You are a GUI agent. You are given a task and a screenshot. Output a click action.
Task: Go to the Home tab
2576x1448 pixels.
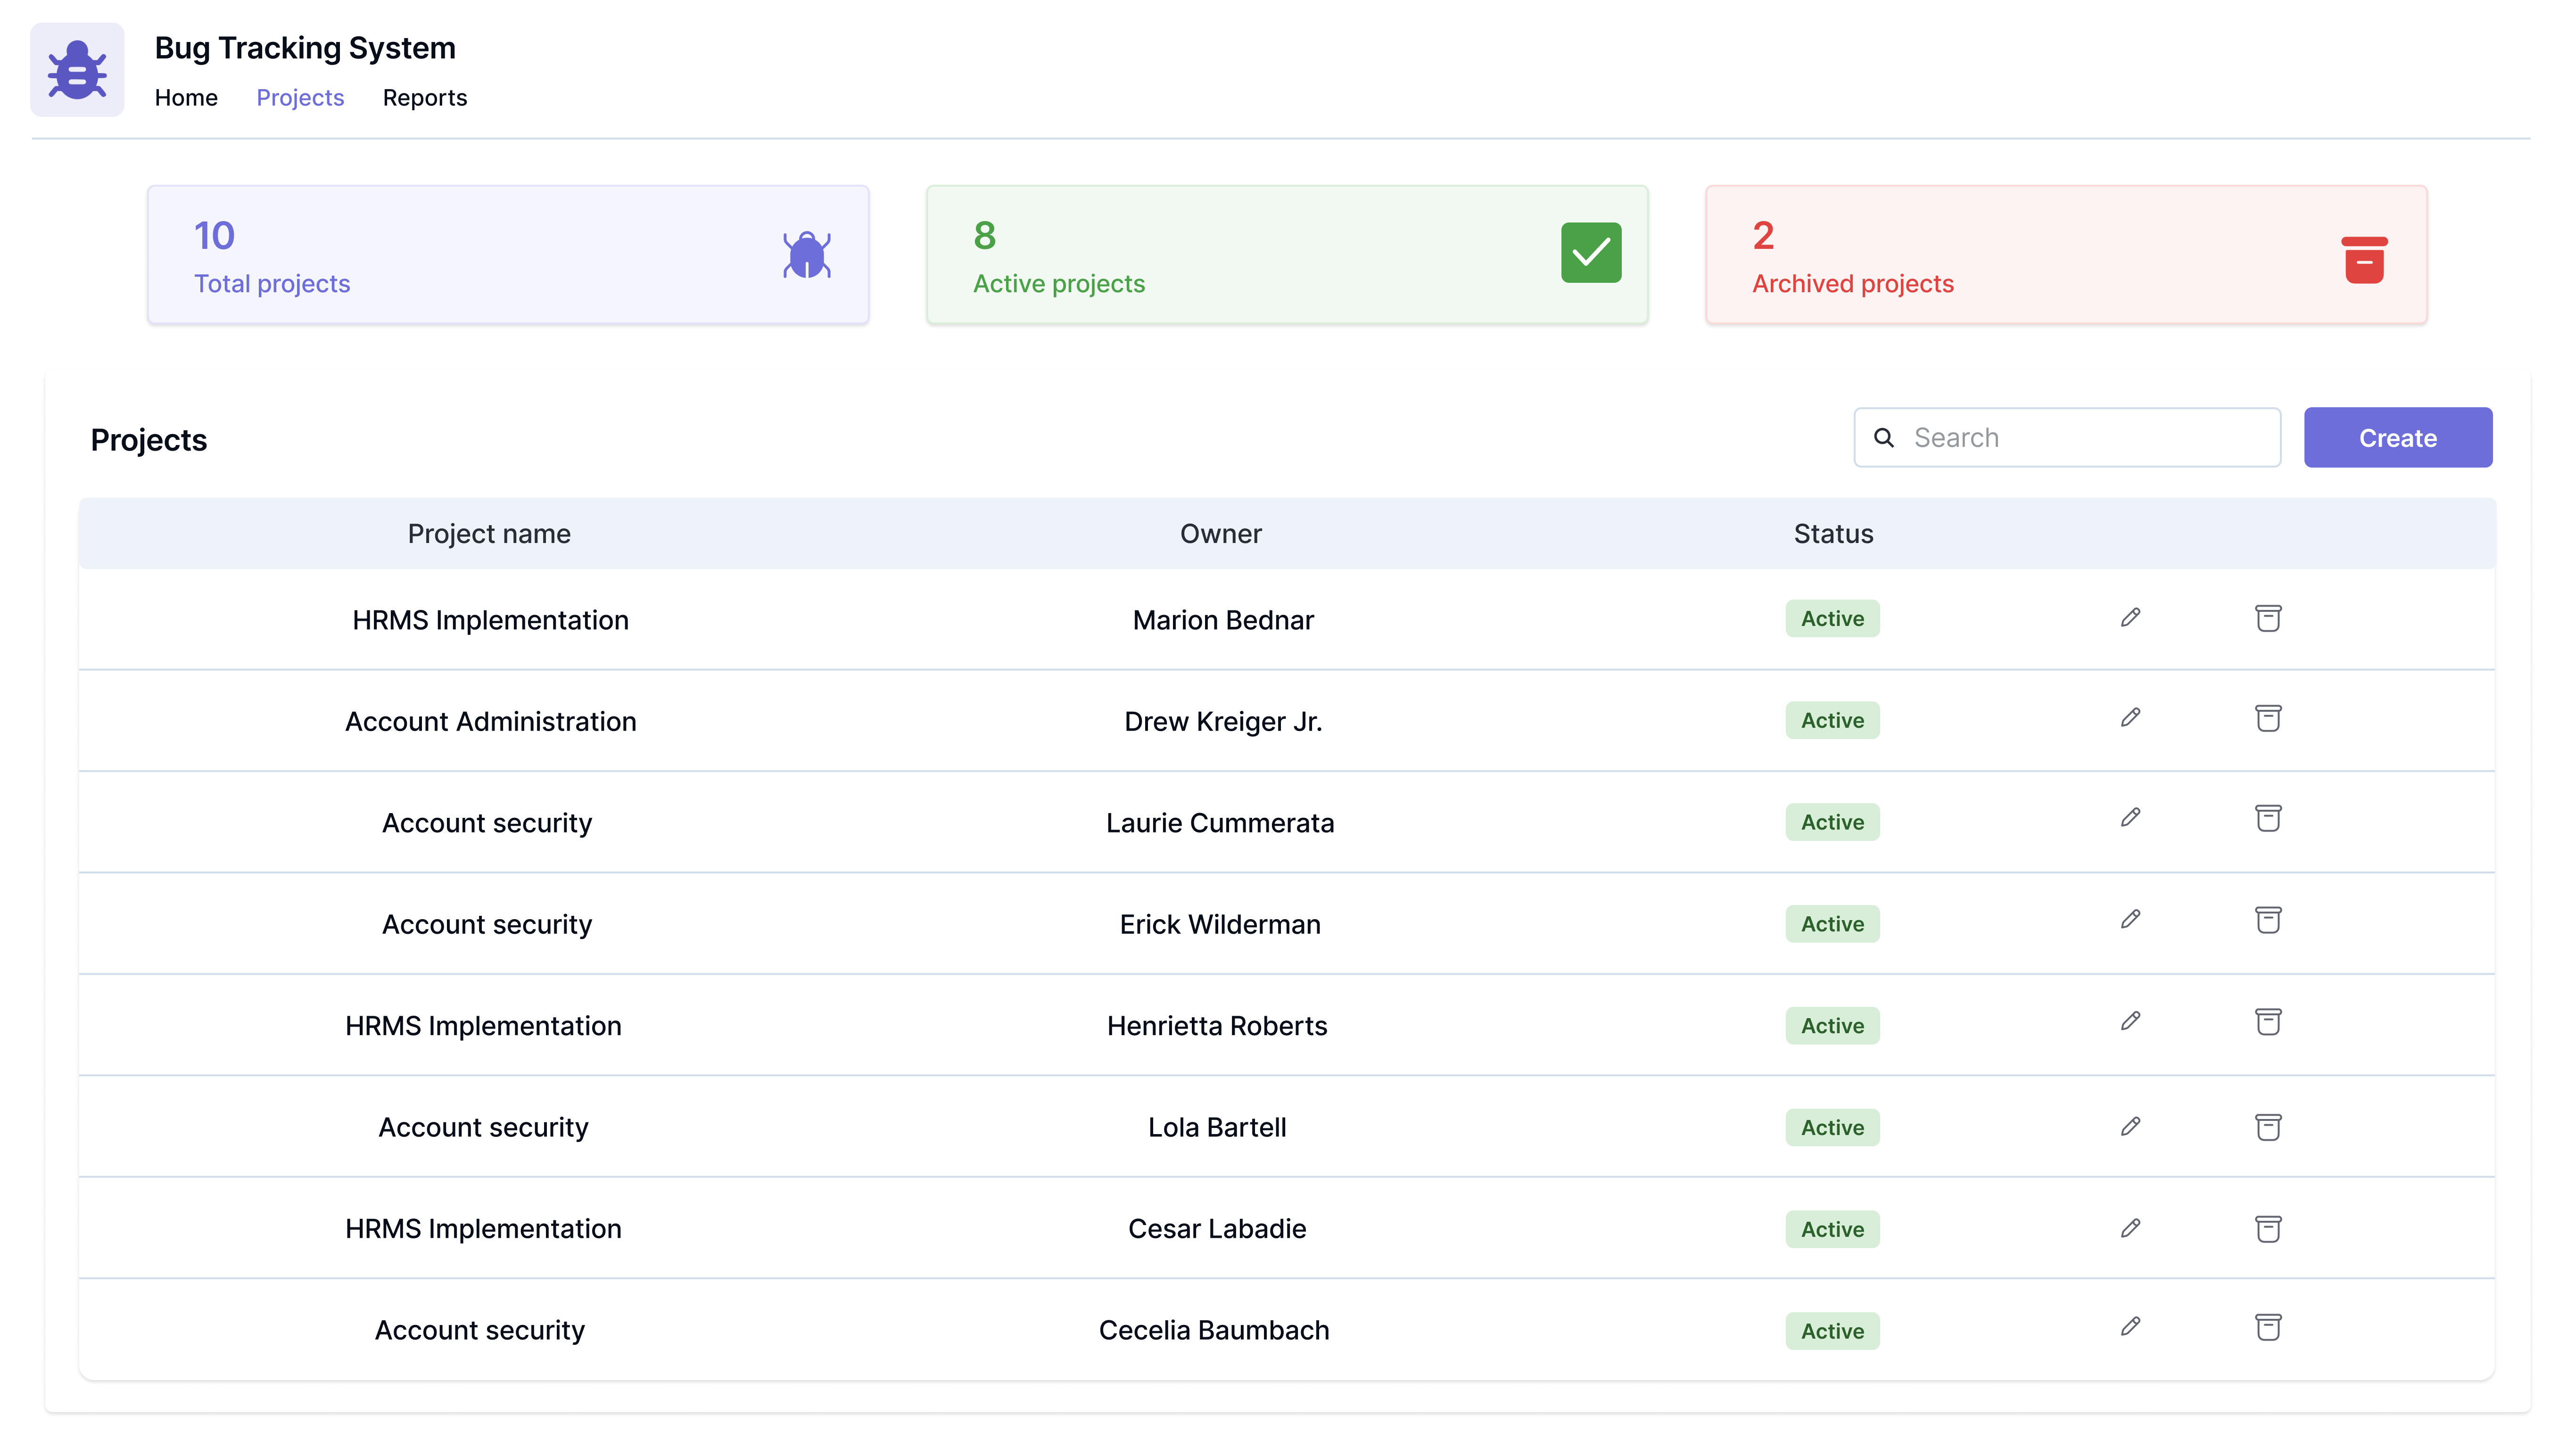pos(186,98)
